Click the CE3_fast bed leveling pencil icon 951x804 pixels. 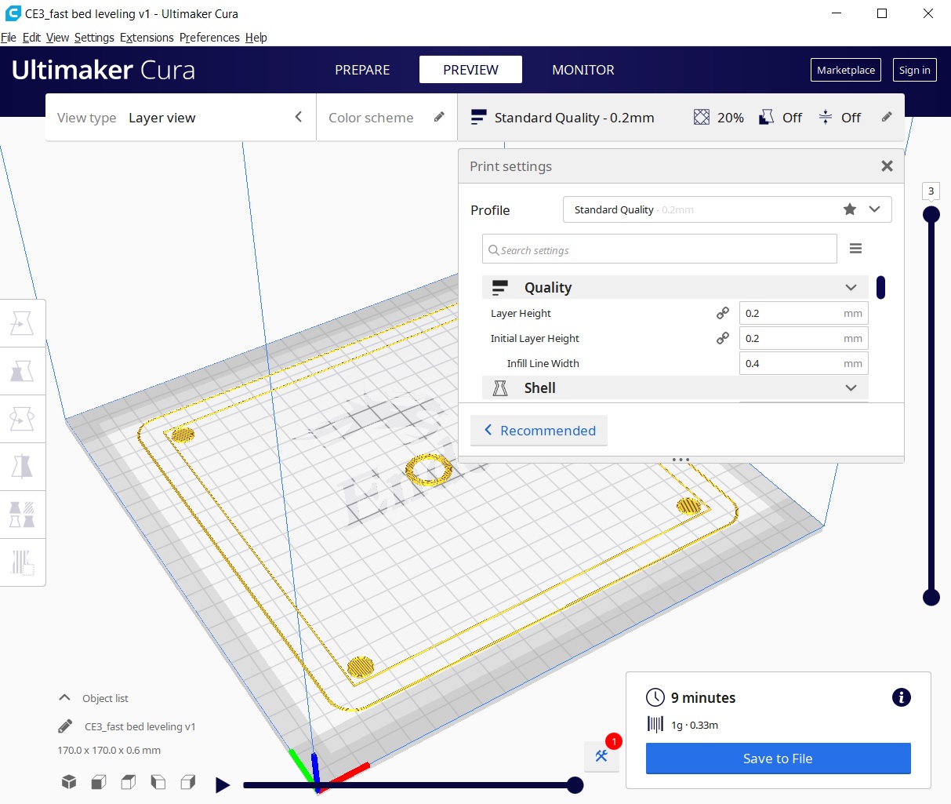coord(65,726)
